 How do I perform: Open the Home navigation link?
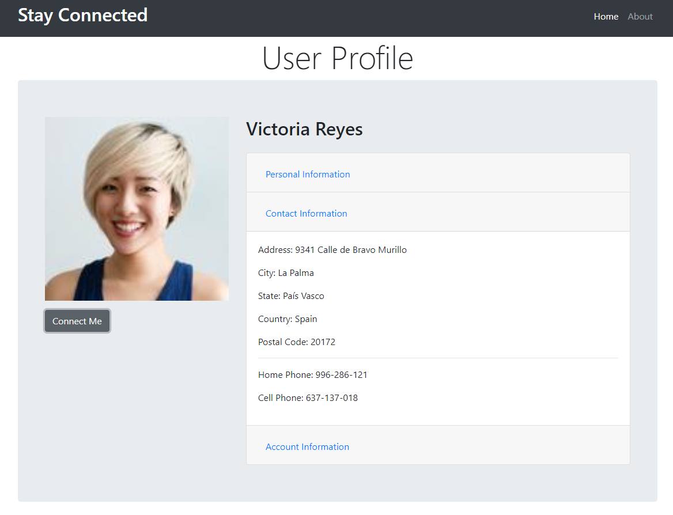[606, 17]
